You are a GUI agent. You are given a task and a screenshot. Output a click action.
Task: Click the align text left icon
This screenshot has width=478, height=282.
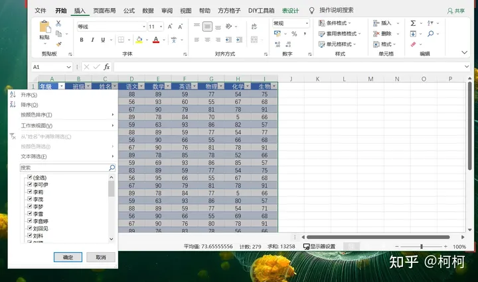pyautogui.click(x=197, y=40)
